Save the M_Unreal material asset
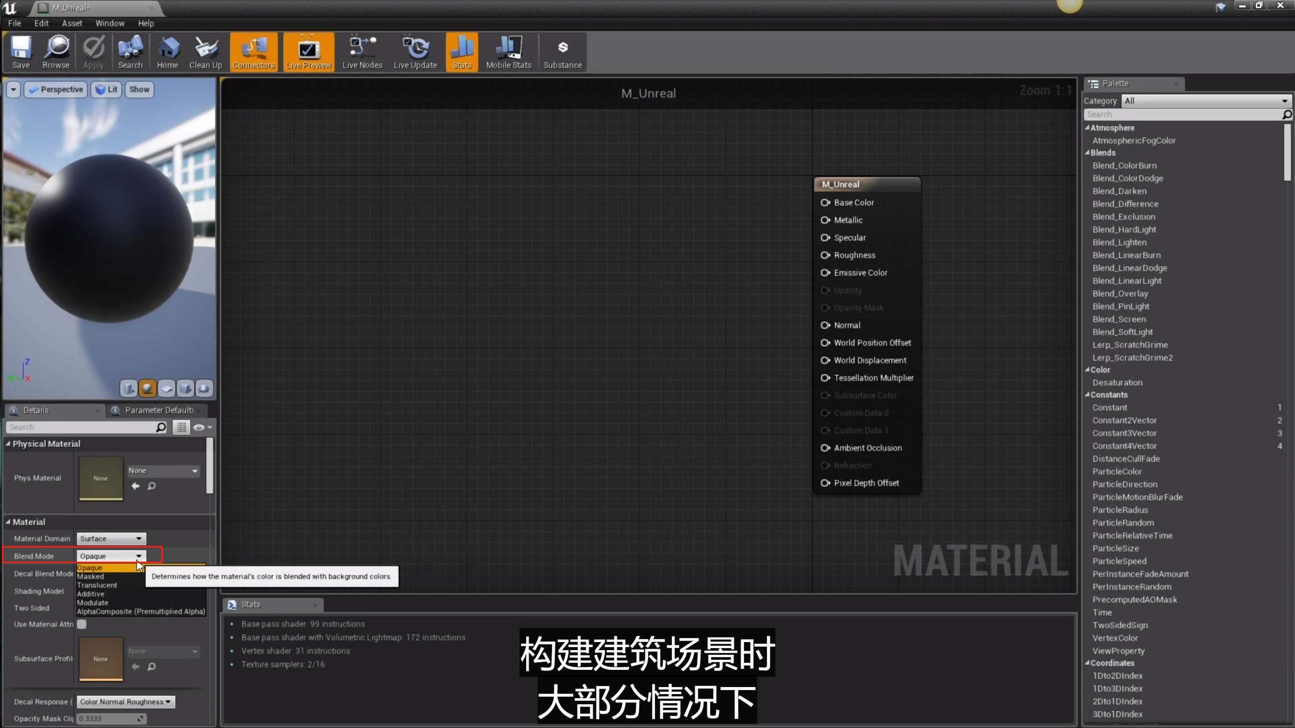The image size is (1295, 728). click(x=21, y=51)
